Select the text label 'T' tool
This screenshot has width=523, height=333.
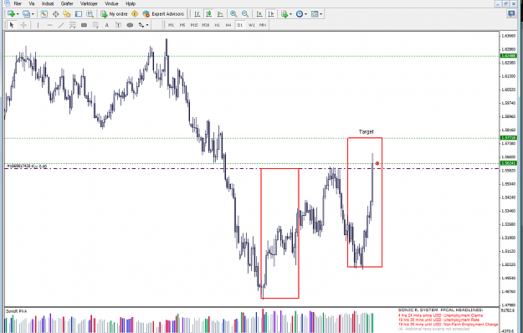(119, 25)
